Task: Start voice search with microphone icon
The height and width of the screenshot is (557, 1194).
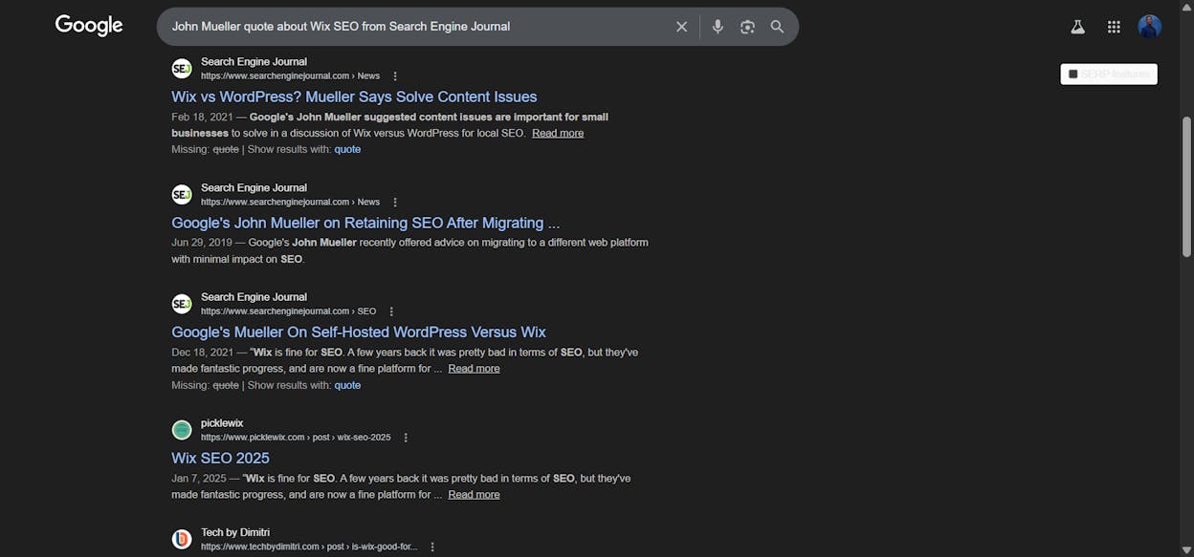Action: [718, 27]
